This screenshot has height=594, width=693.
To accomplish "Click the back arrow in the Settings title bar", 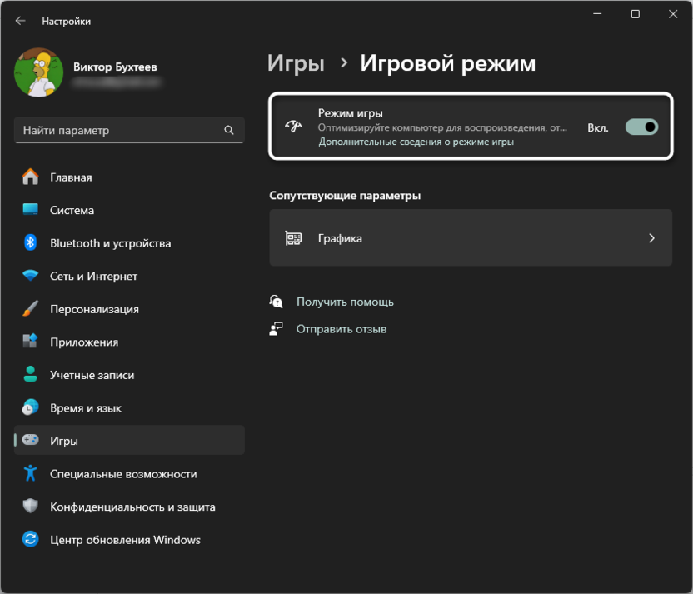I will point(20,21).
